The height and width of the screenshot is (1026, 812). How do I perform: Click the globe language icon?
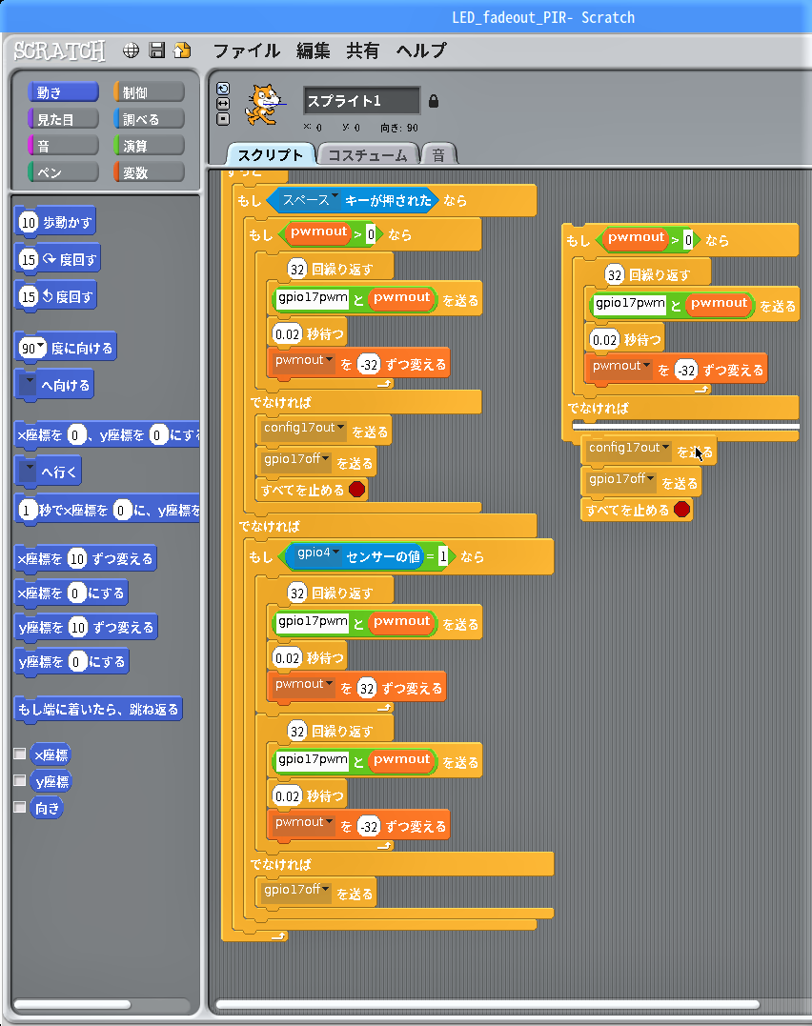pos(131,50)
